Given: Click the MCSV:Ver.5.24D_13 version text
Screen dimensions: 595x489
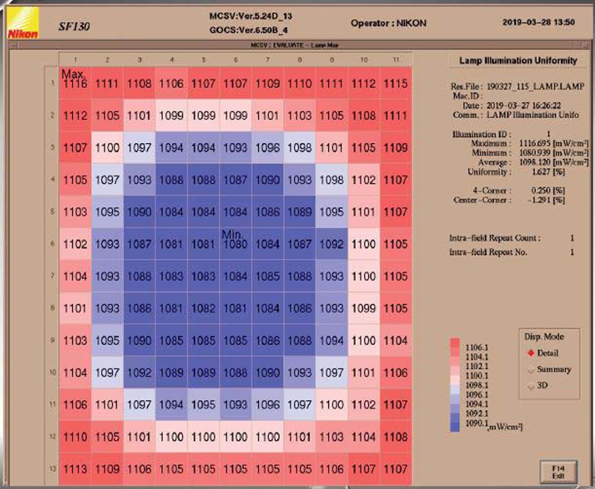Looking at the screenshot, I should click(x=251, y=16).
